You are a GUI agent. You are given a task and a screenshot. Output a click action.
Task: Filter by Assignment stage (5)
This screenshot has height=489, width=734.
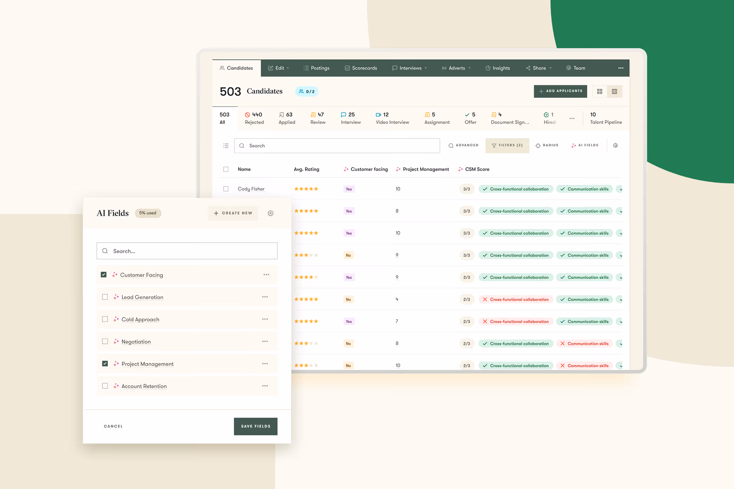[x=437, y=118]
